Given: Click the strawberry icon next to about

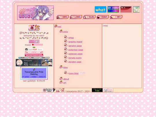Looking at the screenshot, I should tap(61, 78).
